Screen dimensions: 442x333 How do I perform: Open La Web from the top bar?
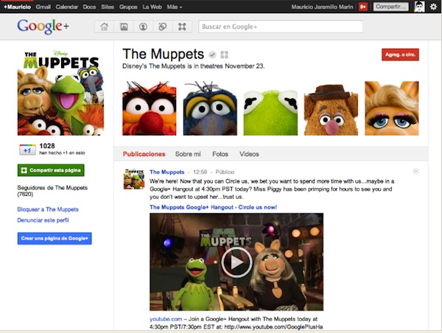pyautogui.click(x=152, y=7)
